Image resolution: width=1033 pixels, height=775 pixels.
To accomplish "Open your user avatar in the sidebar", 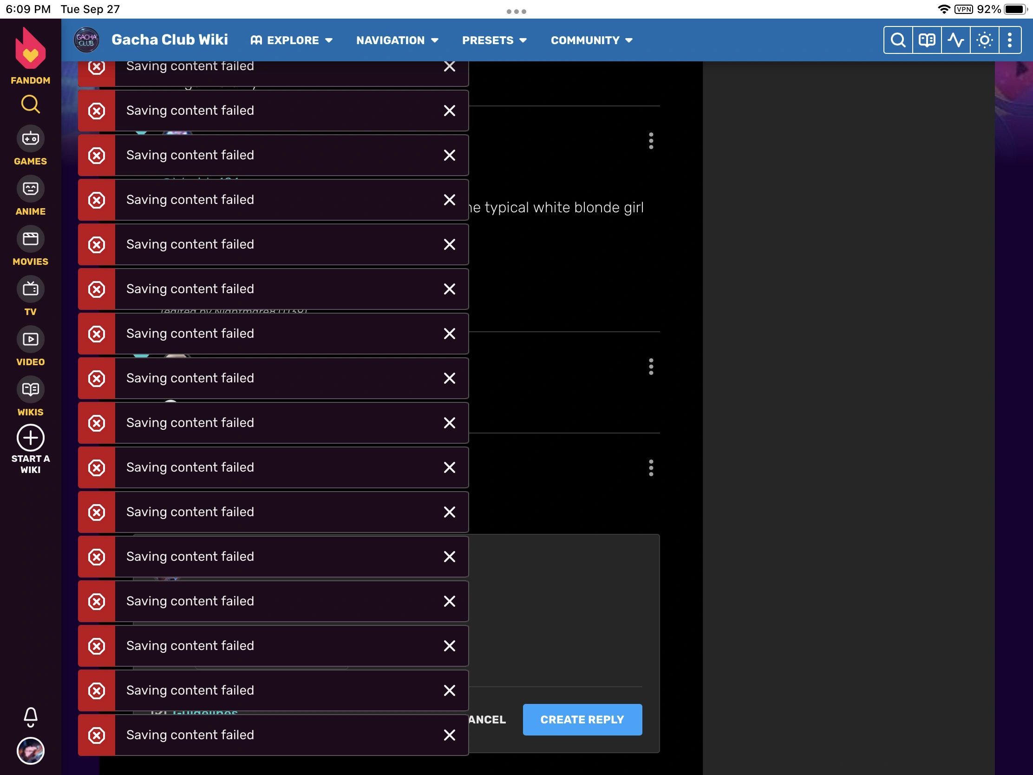I will [x=30, y=751].
